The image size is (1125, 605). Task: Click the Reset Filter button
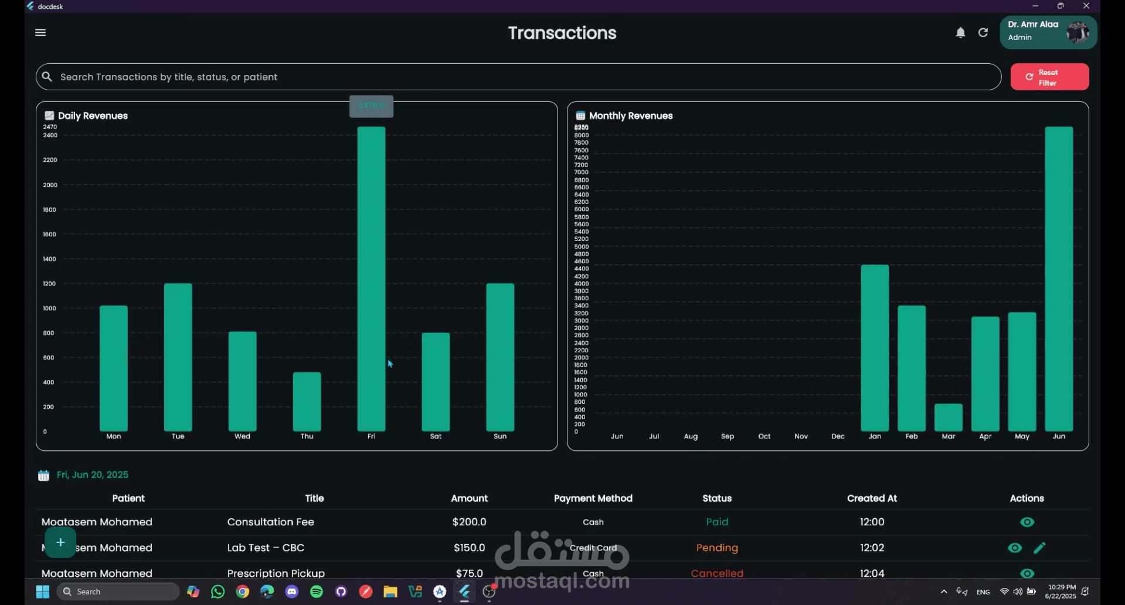click(1049, 77)
